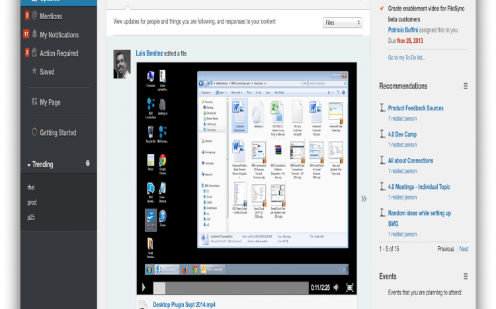Check off the FileSync video to-do item

tap(382, 9)
